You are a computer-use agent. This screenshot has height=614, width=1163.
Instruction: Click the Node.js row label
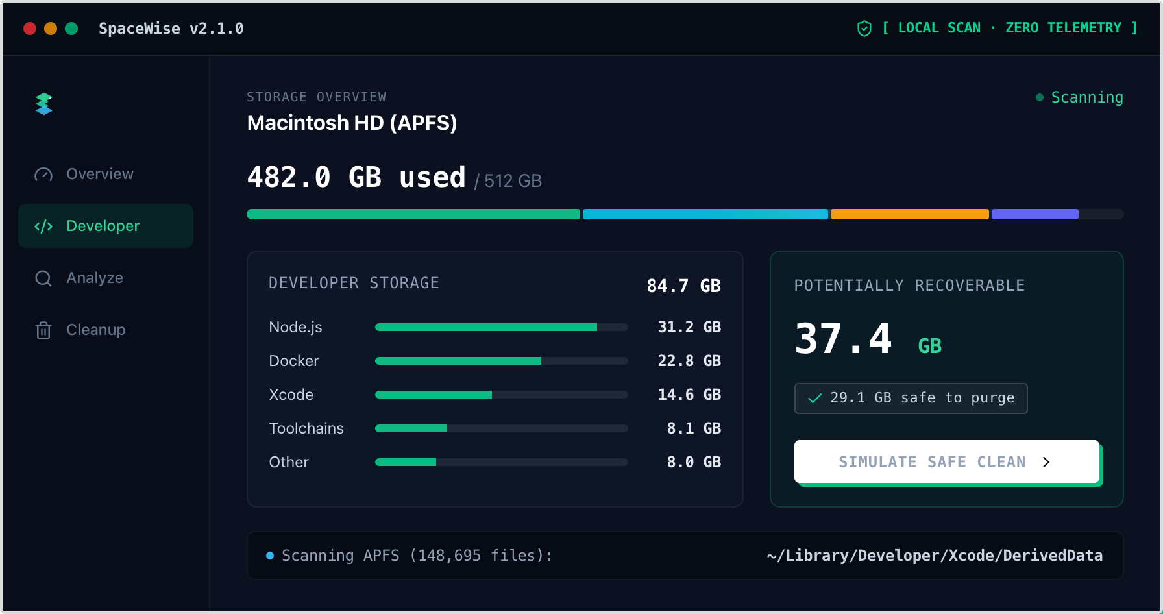[x=295, y=327]
